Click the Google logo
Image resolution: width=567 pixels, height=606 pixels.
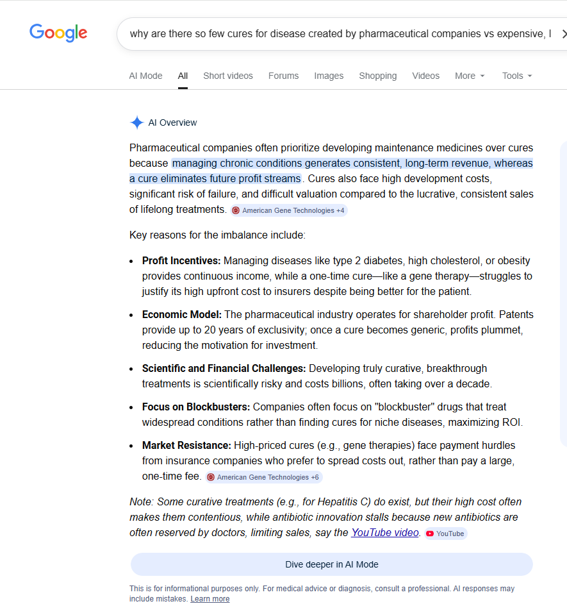(x=58, y=33)
